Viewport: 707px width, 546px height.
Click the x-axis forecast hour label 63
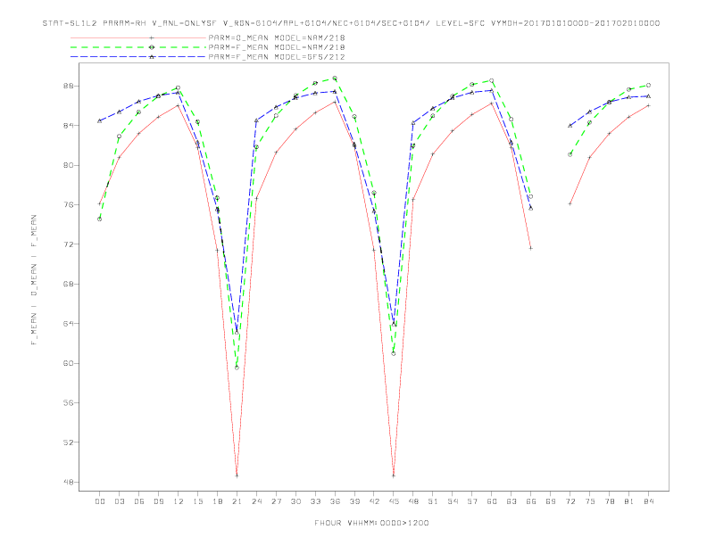pos(512,501)
